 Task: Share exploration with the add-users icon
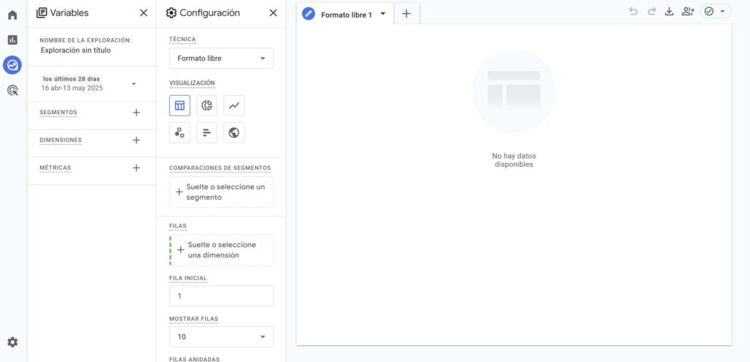click(x=687, y=12)
